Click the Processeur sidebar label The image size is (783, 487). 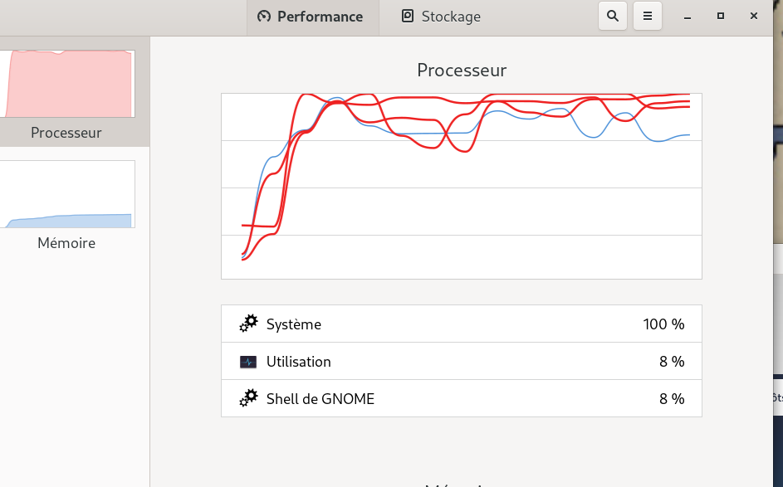(66, 133)
